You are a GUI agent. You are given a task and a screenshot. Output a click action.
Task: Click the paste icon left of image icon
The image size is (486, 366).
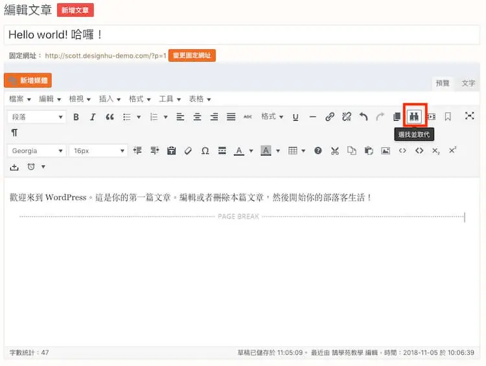tap(369, 151)
